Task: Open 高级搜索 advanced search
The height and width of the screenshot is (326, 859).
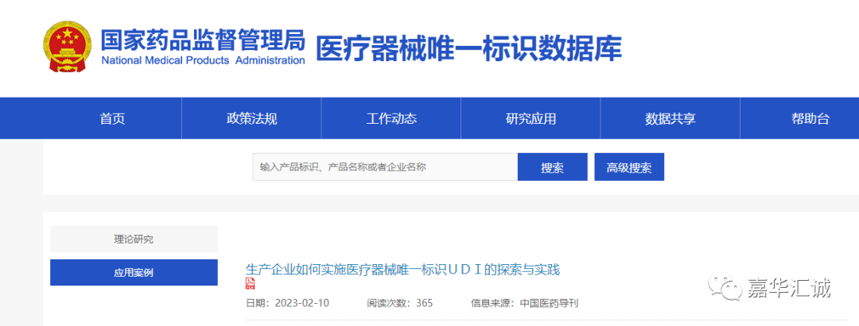Action: (628, 167)
